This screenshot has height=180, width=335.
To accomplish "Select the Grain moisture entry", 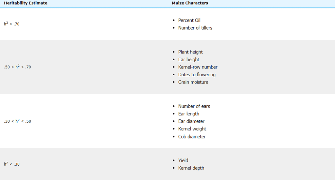I will tap(193, 82).
